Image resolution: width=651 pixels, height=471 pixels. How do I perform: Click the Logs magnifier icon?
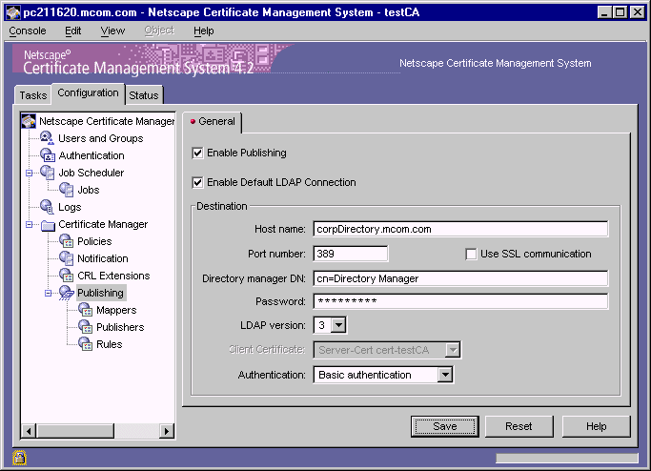click(47, 207)
